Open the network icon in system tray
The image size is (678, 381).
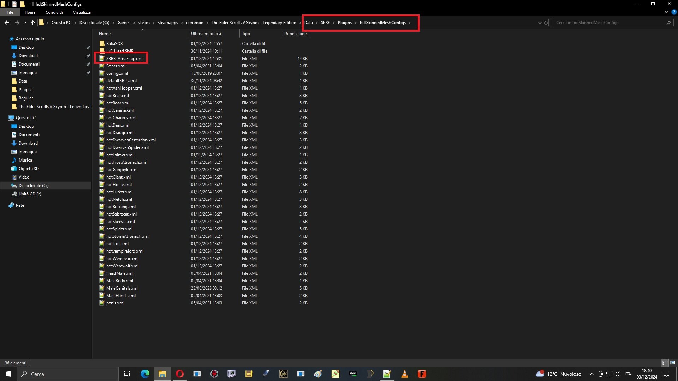pos(609,374)
